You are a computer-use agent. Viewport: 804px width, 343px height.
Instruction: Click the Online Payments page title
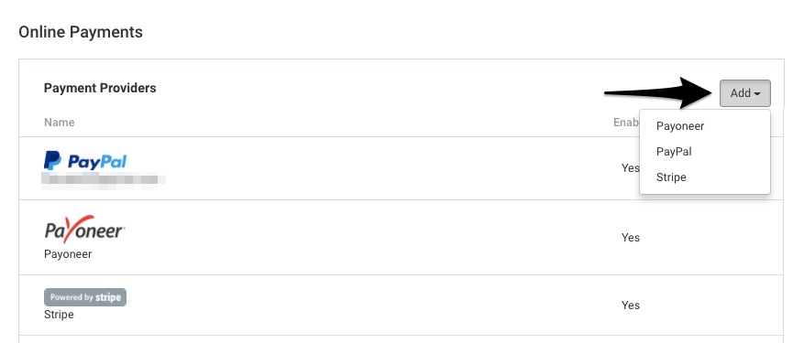pyautogui.click(x=81, y=32)
